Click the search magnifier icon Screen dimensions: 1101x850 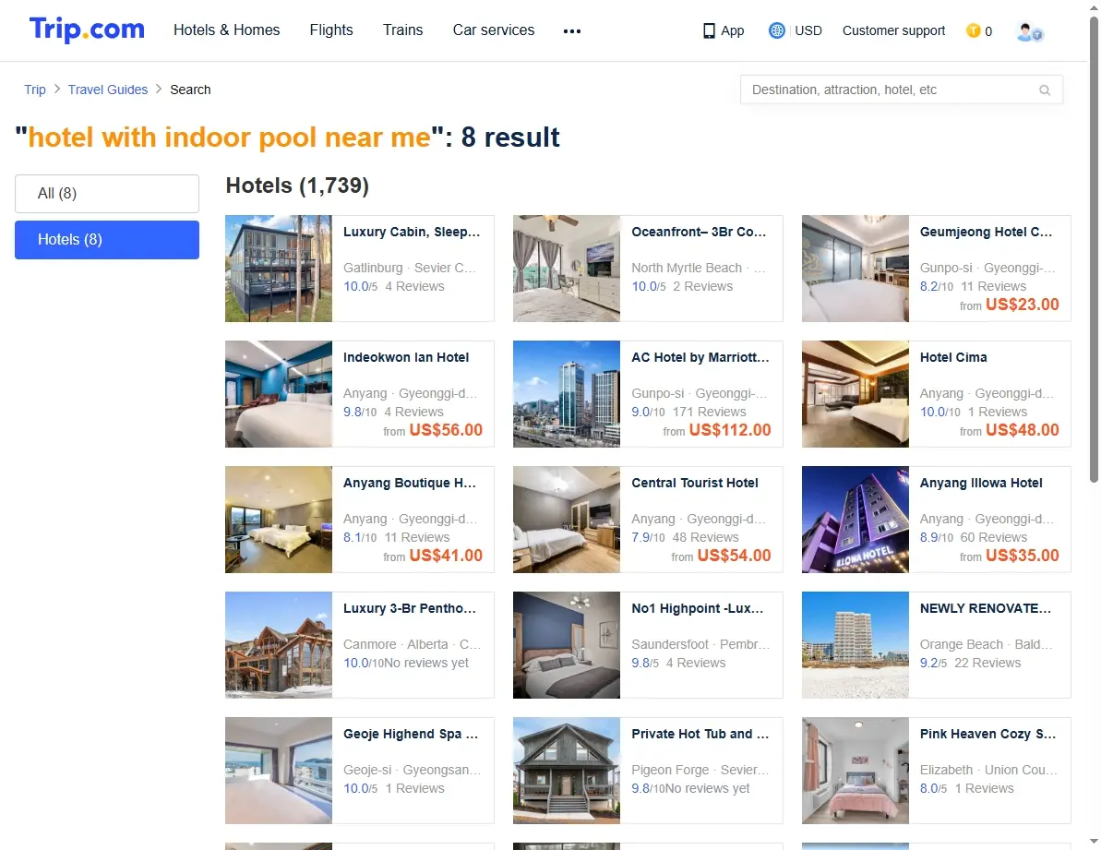1045,90
